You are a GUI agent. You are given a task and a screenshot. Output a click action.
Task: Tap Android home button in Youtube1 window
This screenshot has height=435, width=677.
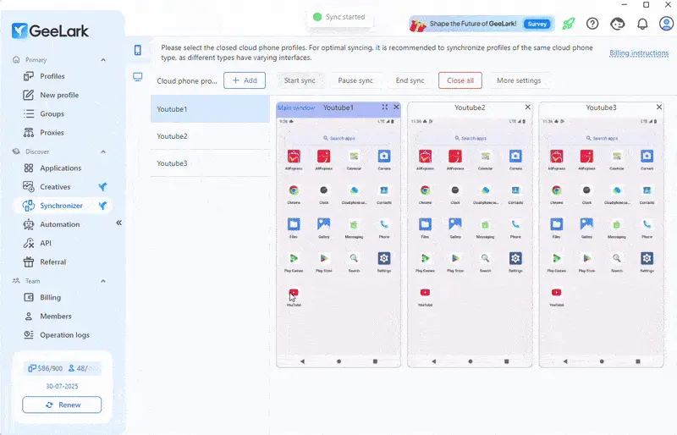click(339, 361)
